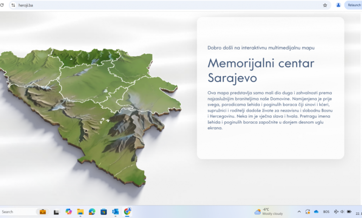362x218 pixels.
Task: Open Microsoft Store from the taskbar
Action: point(103,212)
